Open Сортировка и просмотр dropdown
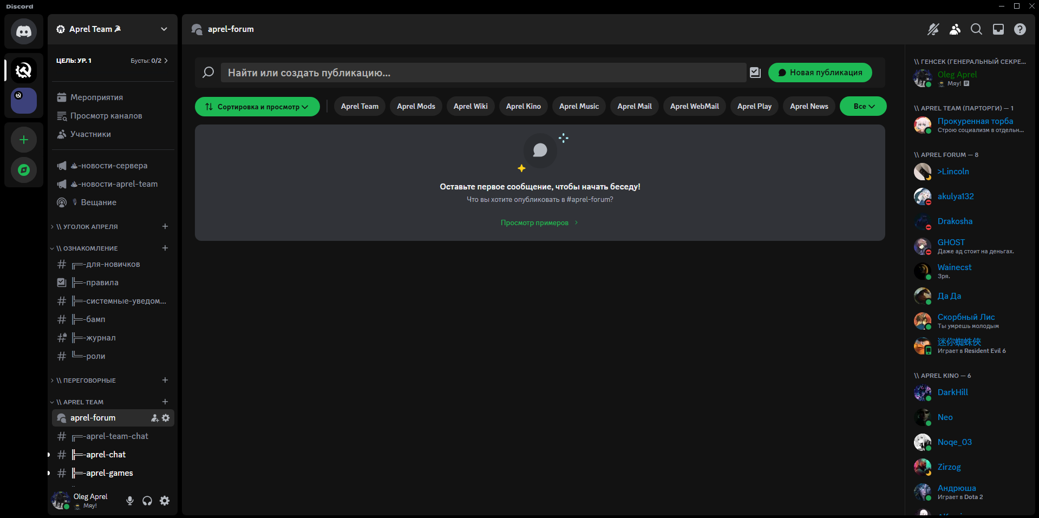 pos(257,107)
